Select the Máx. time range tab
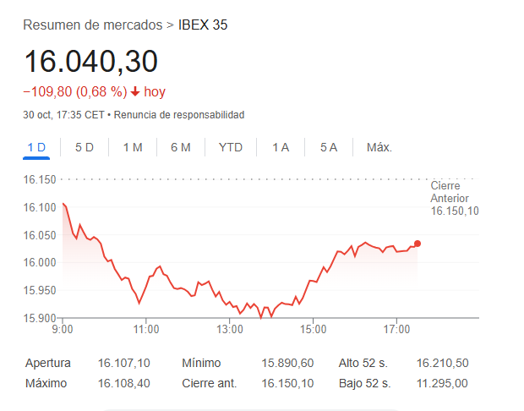Screen dimensions: 524x411 coord(379,147)
